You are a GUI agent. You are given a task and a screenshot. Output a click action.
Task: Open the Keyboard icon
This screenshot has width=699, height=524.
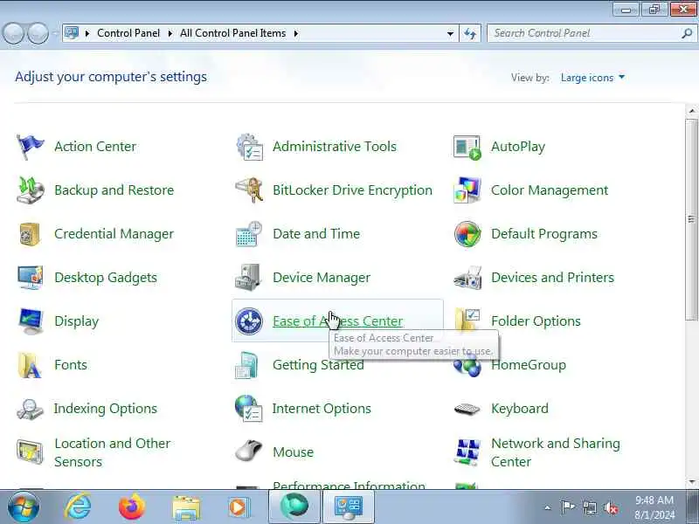coord(467,409)
